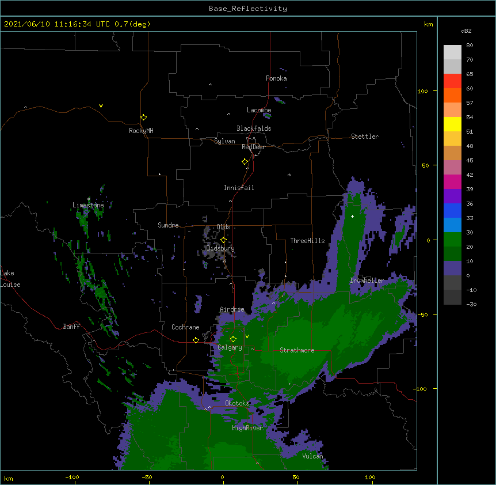Click the Base_Reflectivity title text

[248, 9]
